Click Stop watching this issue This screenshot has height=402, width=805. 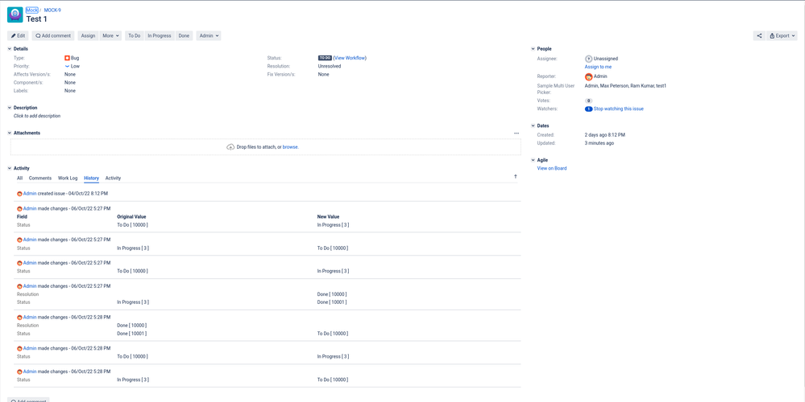tap(619, 109)
